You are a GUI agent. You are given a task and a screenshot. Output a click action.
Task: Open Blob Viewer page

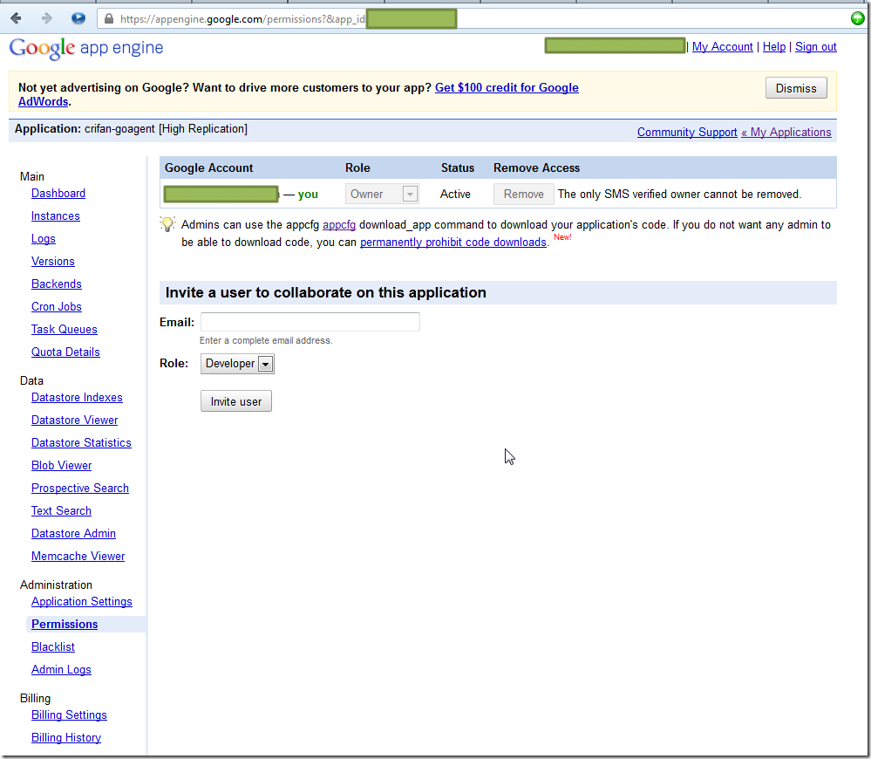(x=62, y=466)
